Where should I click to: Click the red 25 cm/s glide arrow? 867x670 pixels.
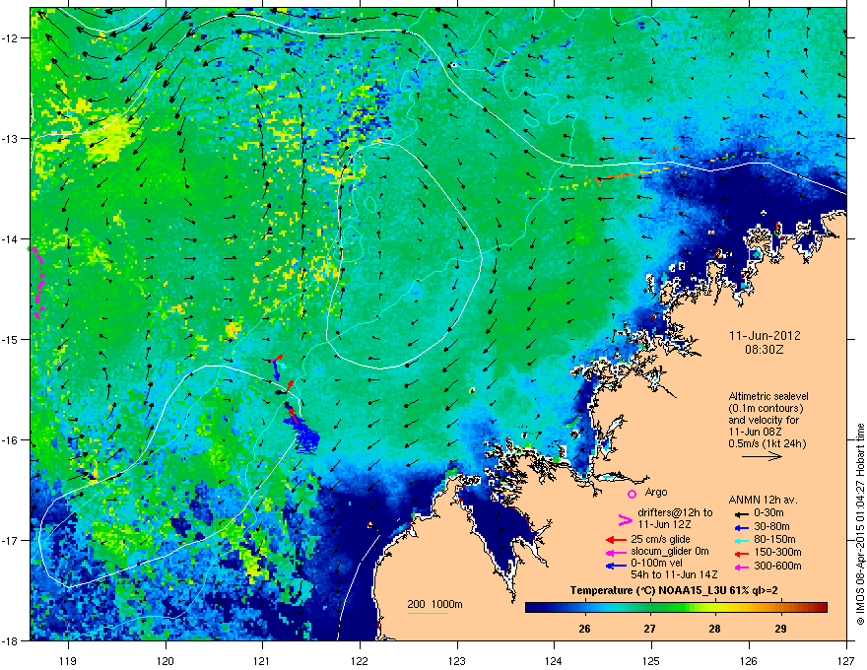click(x=616, y=540)
